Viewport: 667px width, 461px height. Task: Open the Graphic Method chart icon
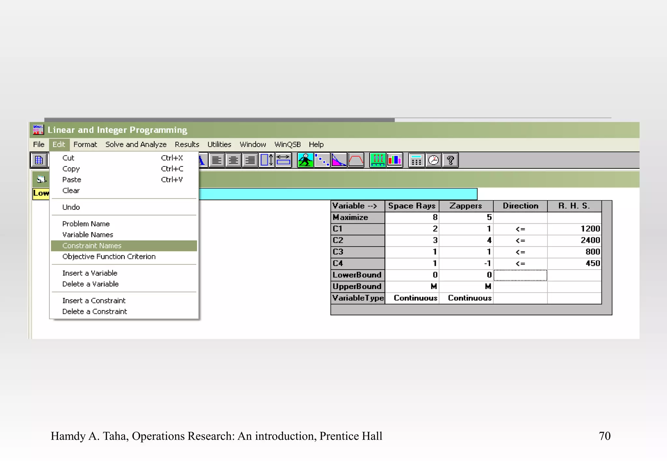tap(339, 160)
